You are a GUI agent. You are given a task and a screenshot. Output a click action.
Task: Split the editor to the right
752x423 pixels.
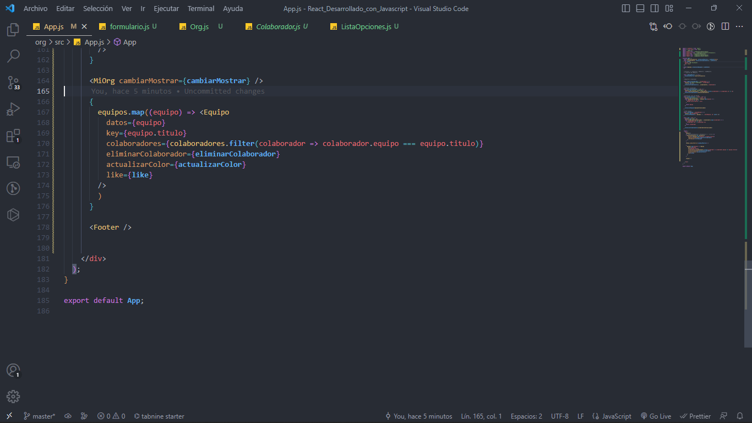click(x=725, y=26)
